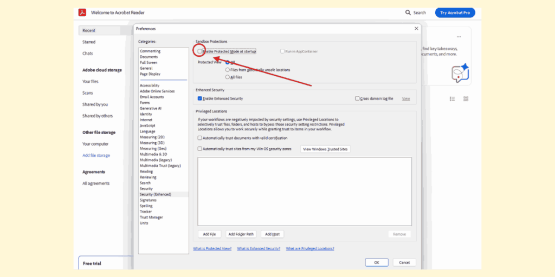Viewport: 555px width, 277px height.
Task: Click the View link for log file
Action: [406, 98]
